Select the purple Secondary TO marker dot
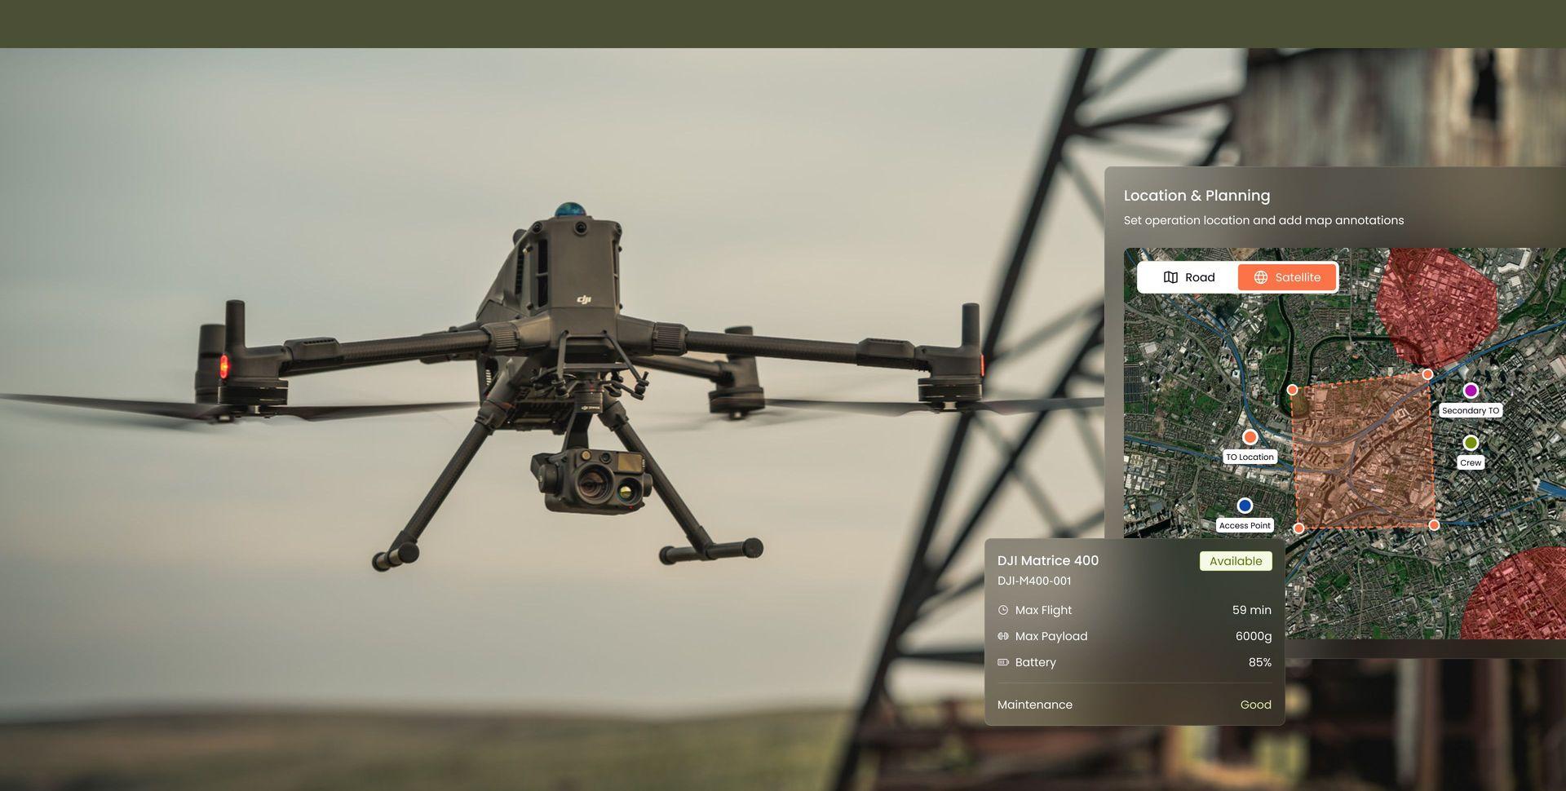Screen dimensions: 1566x791 point(1471,391)
